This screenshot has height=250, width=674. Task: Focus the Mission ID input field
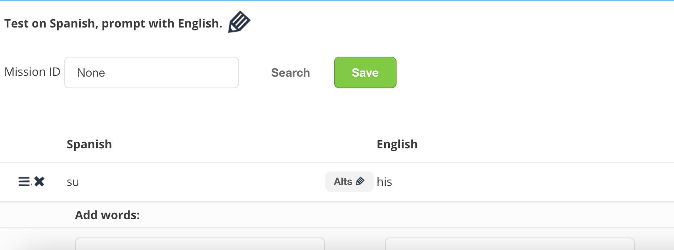point(152,73)
